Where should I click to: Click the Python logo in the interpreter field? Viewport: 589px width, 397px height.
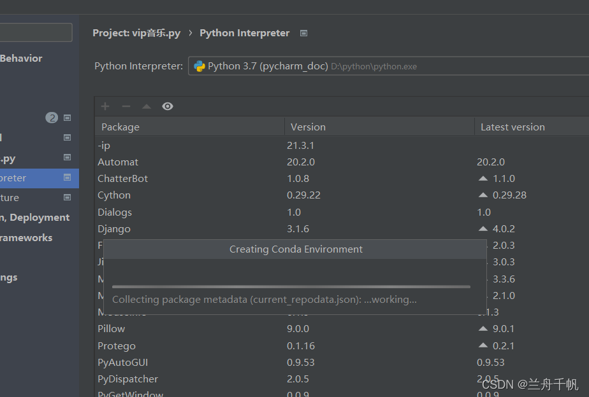tap(199, 66)
